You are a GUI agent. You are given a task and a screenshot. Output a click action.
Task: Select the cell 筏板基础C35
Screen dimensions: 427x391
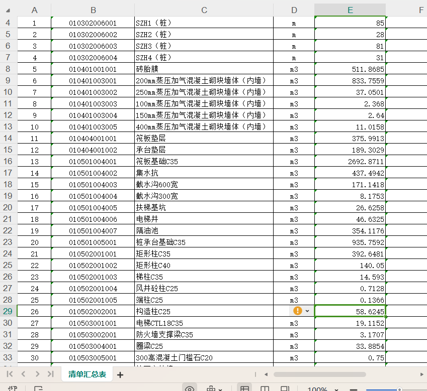click(x=204, y=161)
